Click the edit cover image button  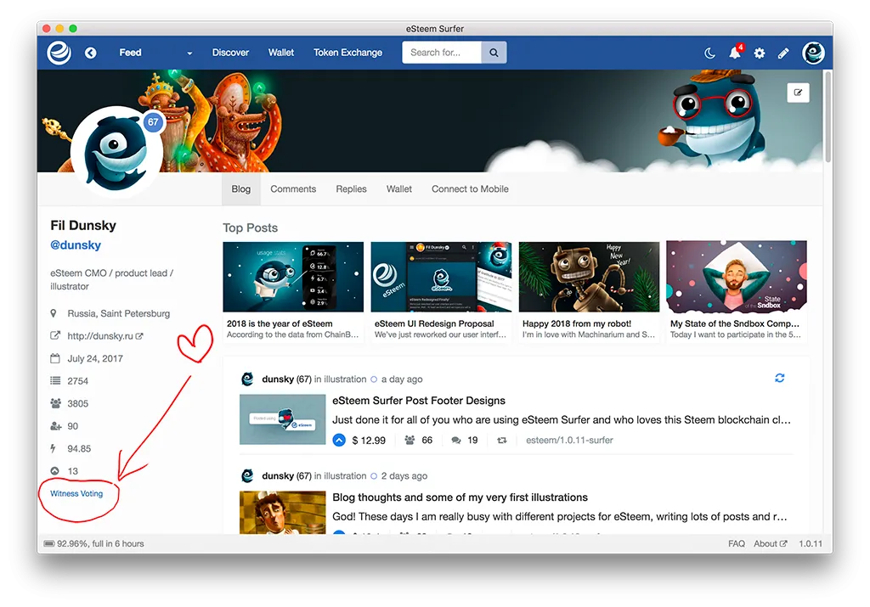(798, 93)
